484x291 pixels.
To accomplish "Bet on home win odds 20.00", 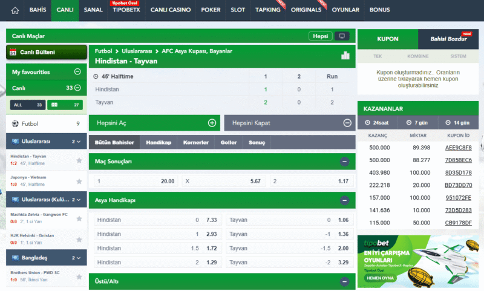I will [136, 181].
